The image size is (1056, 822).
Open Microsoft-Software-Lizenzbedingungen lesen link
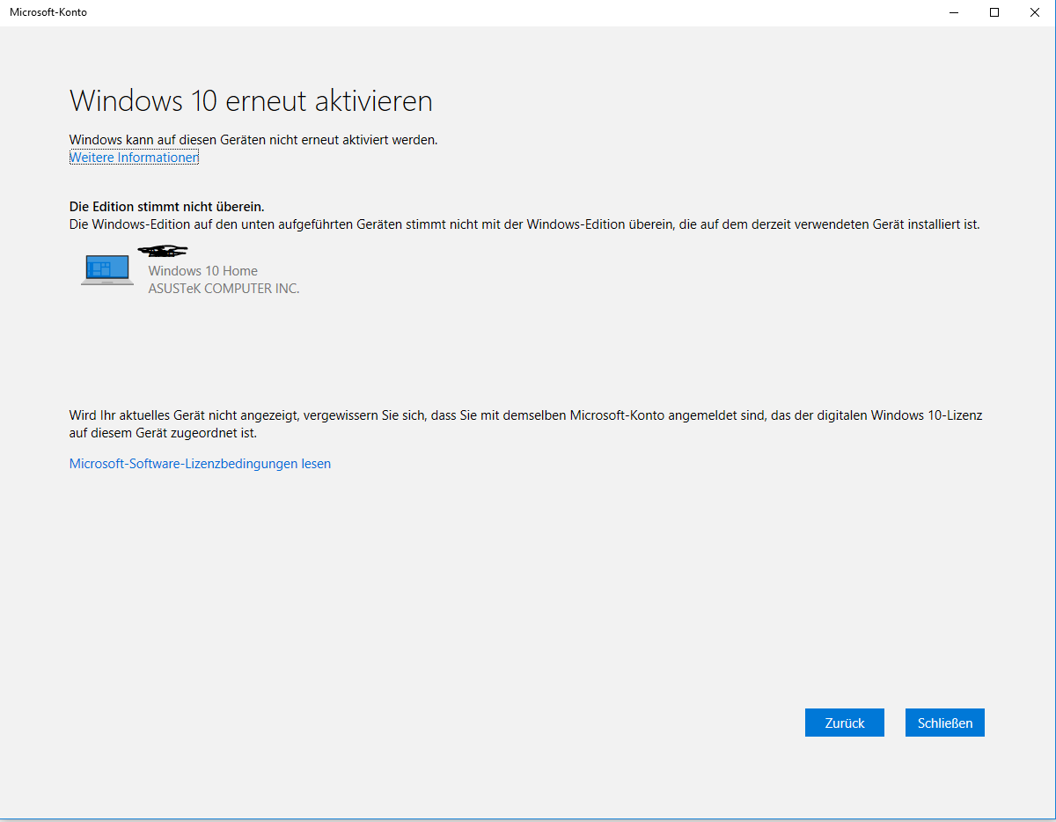click(200, 464)
